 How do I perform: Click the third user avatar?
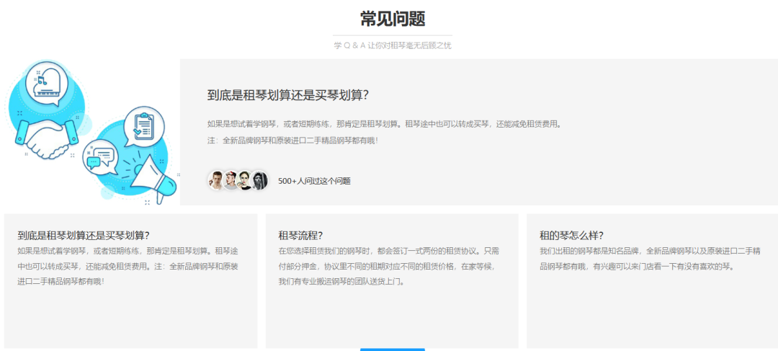(x=245, y=180)
